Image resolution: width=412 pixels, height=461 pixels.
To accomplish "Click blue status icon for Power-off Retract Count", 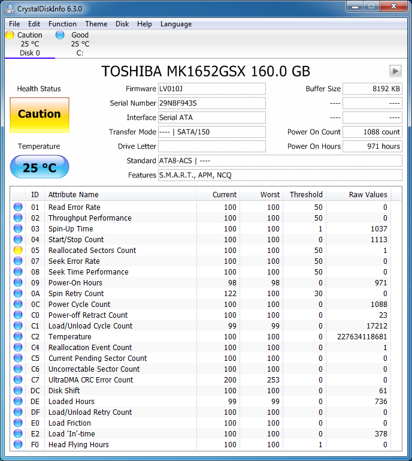I will pos(18,315).
